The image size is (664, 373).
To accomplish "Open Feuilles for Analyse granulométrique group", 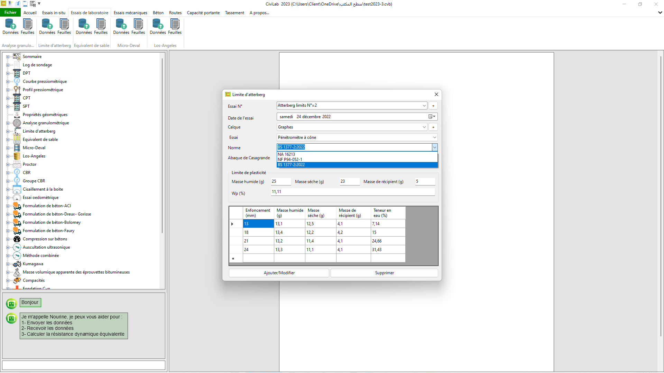I will pos(27,27).
